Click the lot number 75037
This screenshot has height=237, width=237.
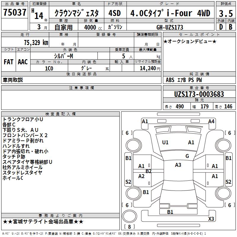click(x=15, y=13)
